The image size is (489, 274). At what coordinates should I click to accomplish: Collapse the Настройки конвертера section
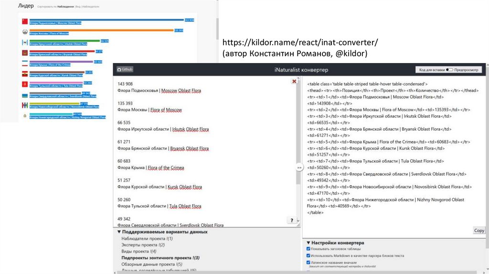pos(335,243)
